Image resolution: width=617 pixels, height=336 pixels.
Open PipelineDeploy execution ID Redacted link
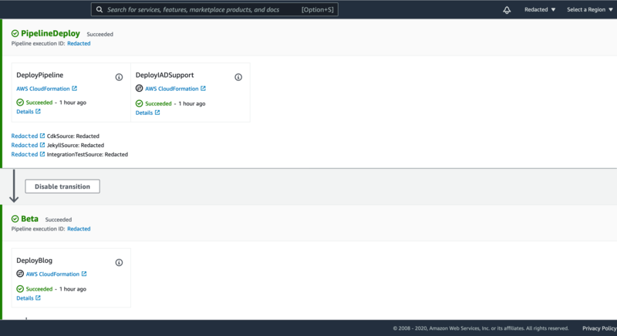pyautogui.click(x=79, y=44)
